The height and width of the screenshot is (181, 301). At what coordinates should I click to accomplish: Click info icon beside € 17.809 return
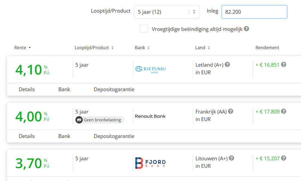(284, 111)
